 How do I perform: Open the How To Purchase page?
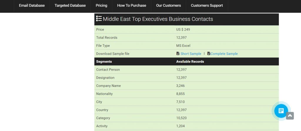(x=131, y=5)
